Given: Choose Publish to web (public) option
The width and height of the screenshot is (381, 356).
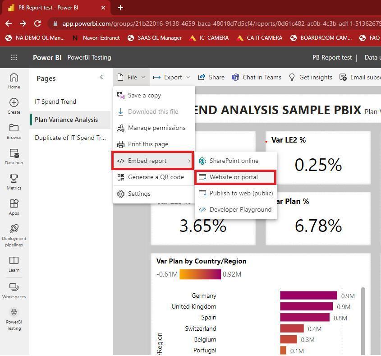Looking at the screenshot, I should pyautogui.click(x=236, y=193).
